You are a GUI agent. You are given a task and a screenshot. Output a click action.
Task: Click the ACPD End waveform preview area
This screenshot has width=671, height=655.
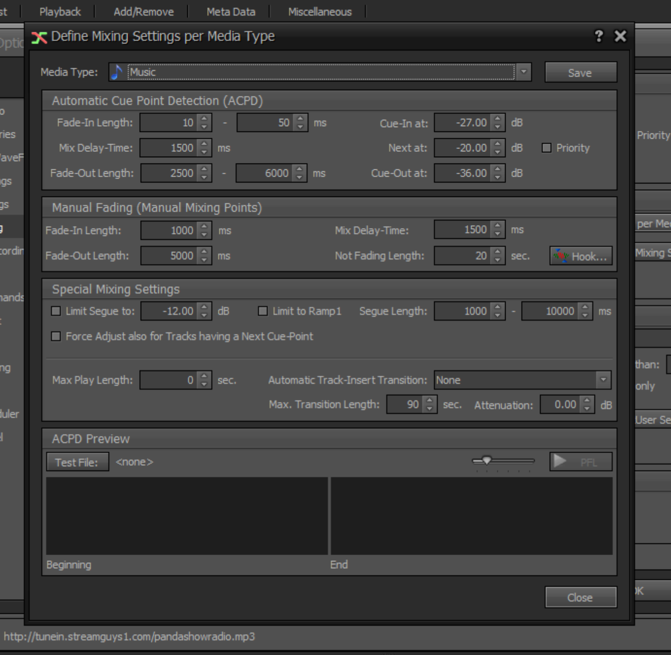(x=472, y=516)
